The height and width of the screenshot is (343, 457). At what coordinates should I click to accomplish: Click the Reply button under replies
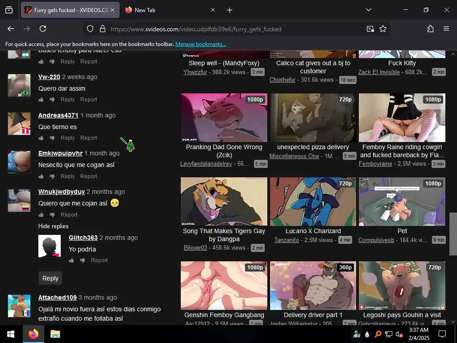click(x=50, y=278)
